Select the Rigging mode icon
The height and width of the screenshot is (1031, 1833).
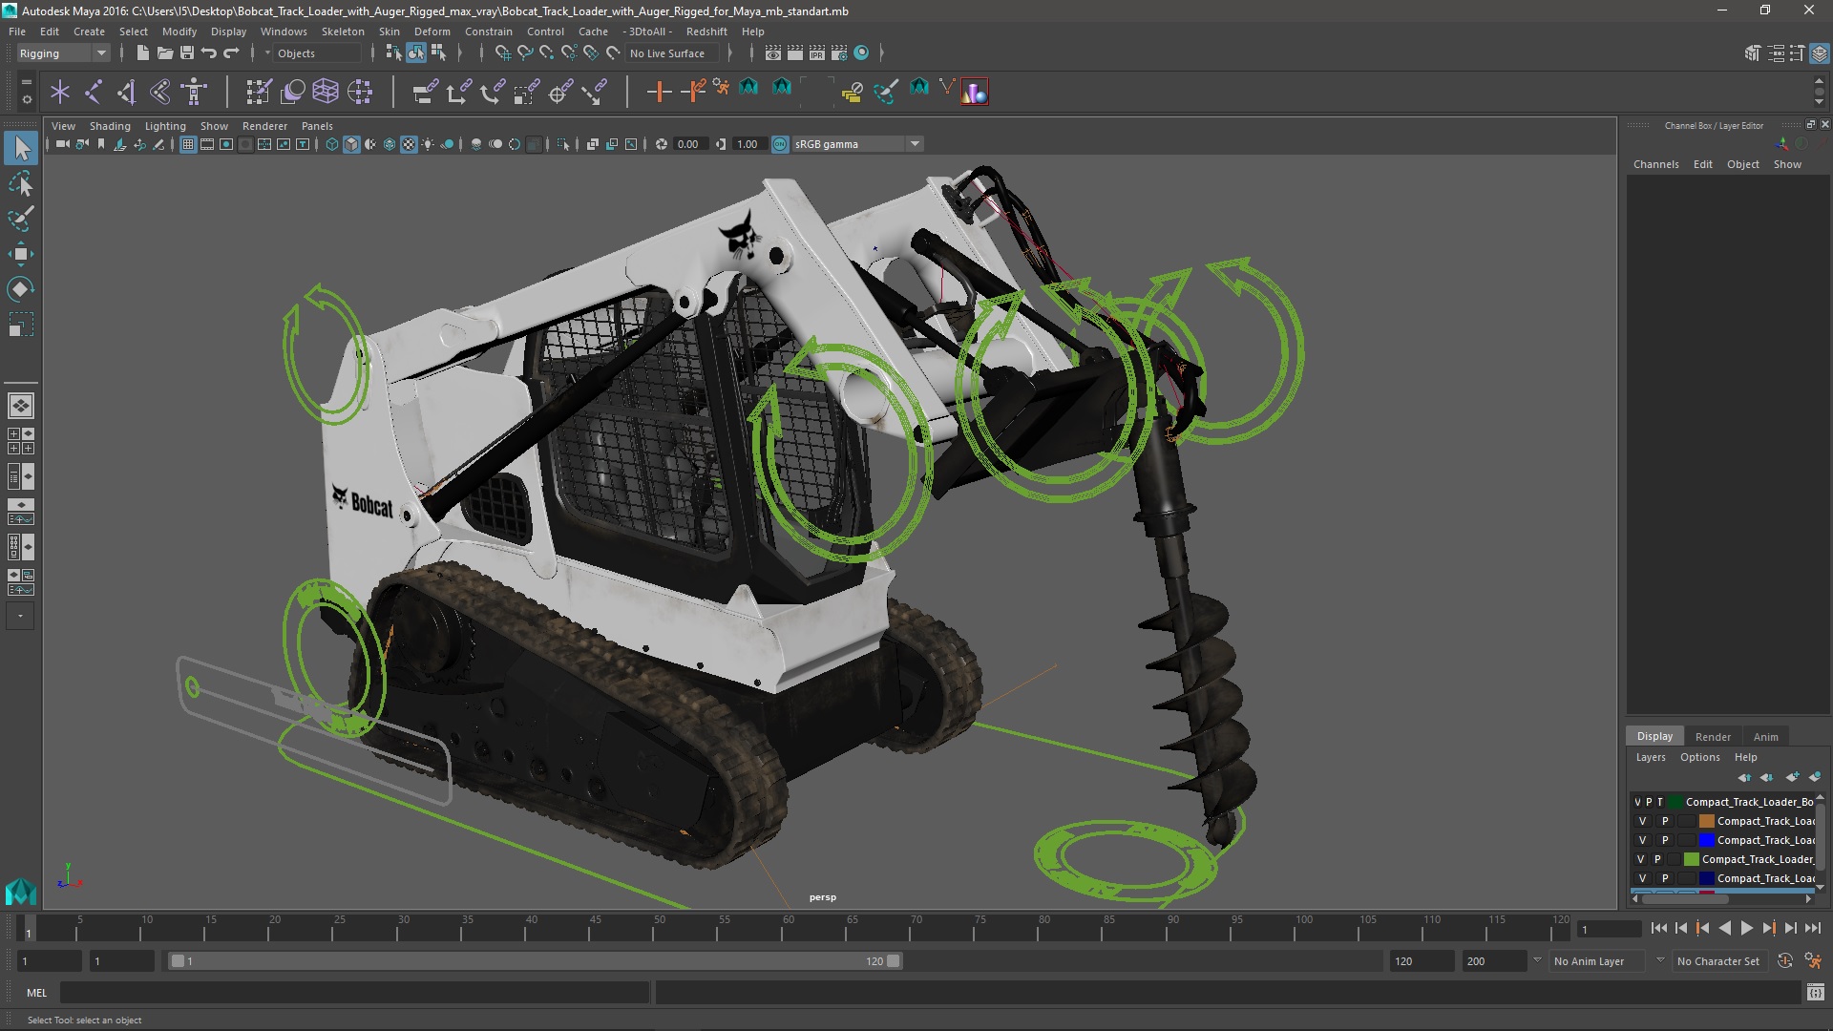point(59,53)
